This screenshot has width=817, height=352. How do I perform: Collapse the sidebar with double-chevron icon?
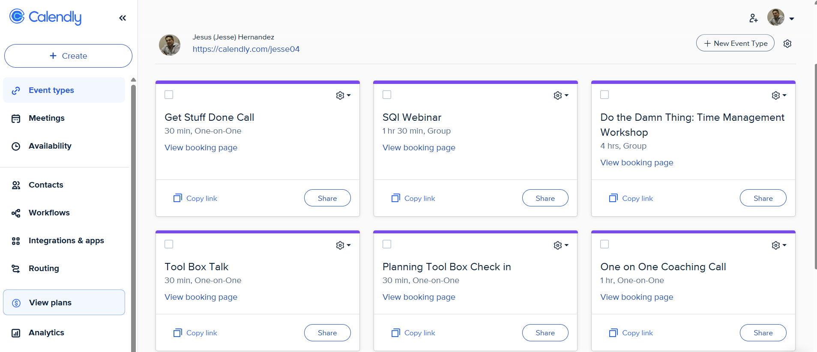pos(123,18)
